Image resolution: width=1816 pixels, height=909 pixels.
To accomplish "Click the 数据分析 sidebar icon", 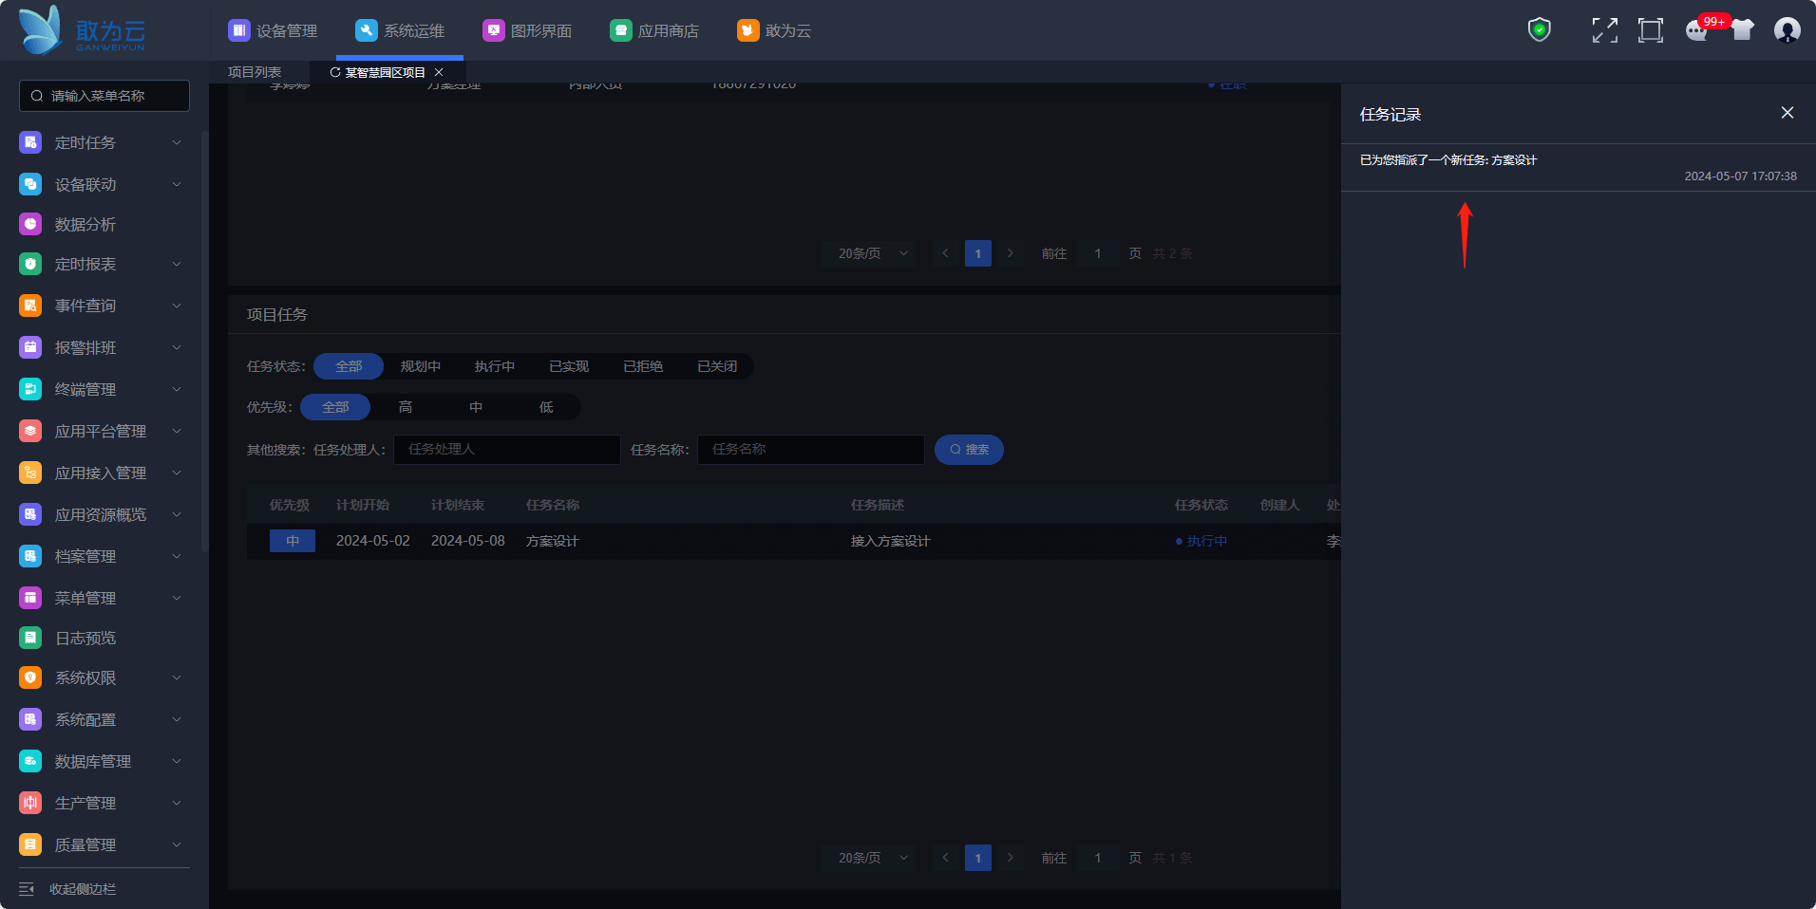I will click(x=30, y=224).
